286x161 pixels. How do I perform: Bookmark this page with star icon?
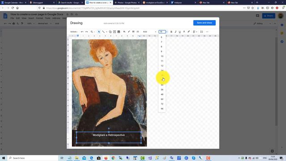[x=252, y=8]
